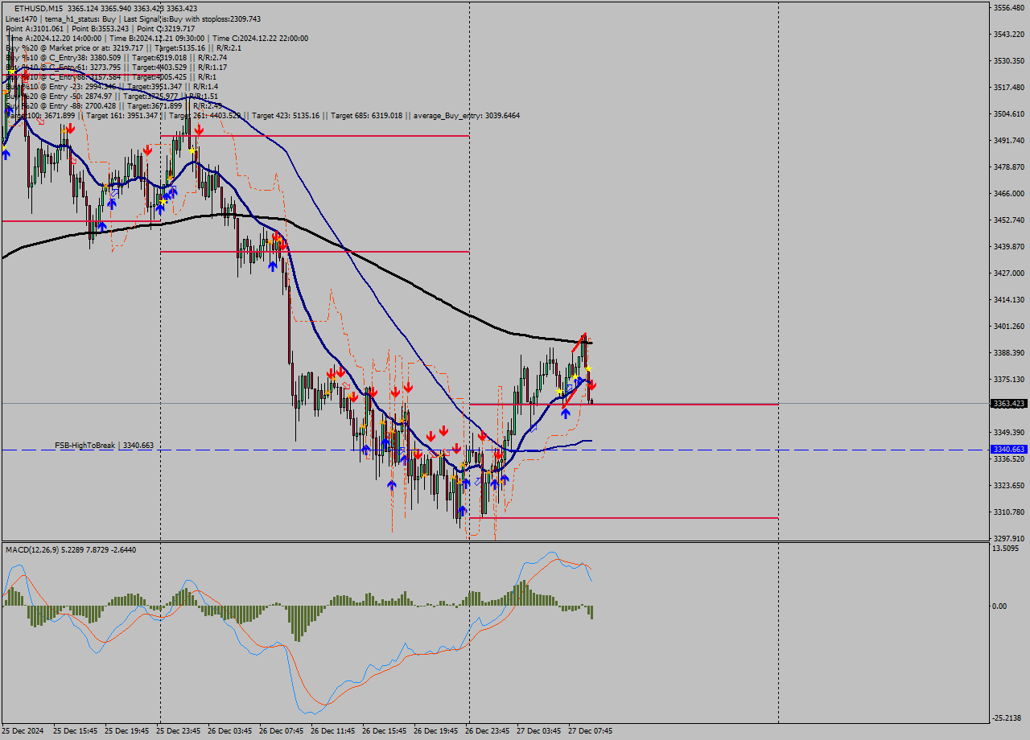Click the '27 Dec 07:45' time axis label
This screenshot has height=740, width=1030.
coord(591,731)
